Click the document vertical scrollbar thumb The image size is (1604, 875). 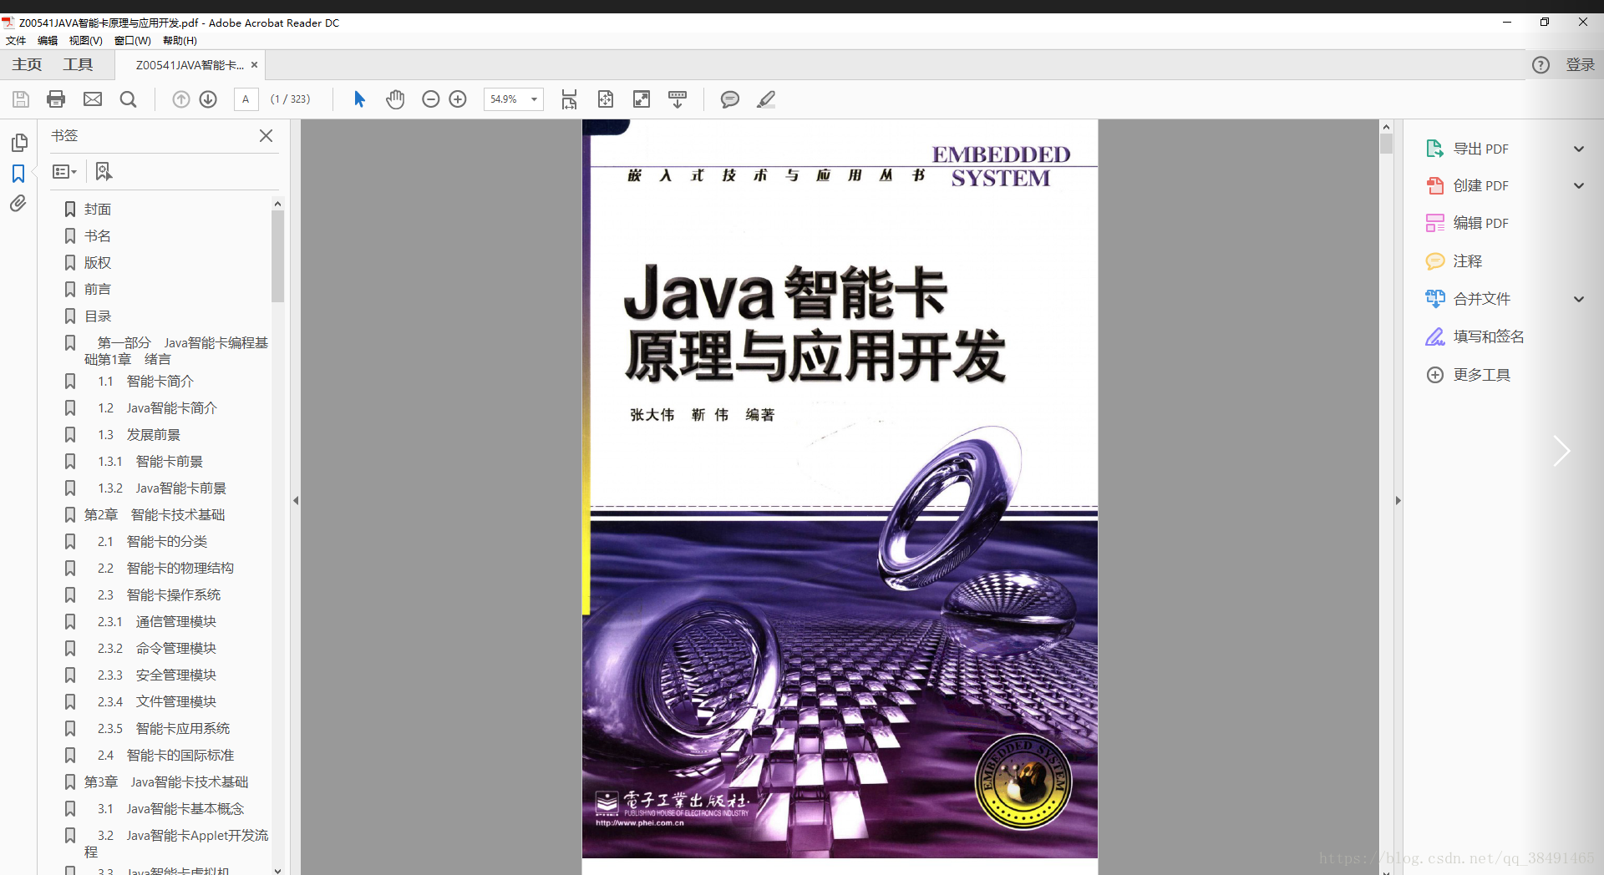coord(1387,144)
